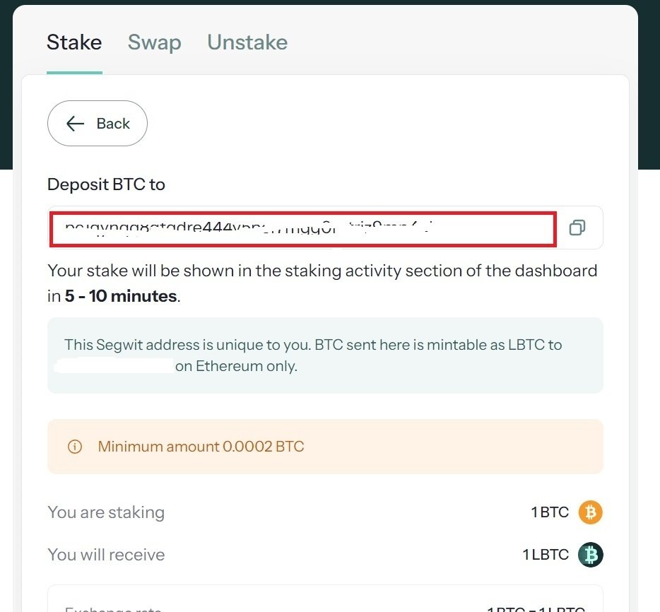Image resolution: width=660 pixels, height=612 pixels.
Task: Click the staking activity dashboard message
Action: [322, 271]
